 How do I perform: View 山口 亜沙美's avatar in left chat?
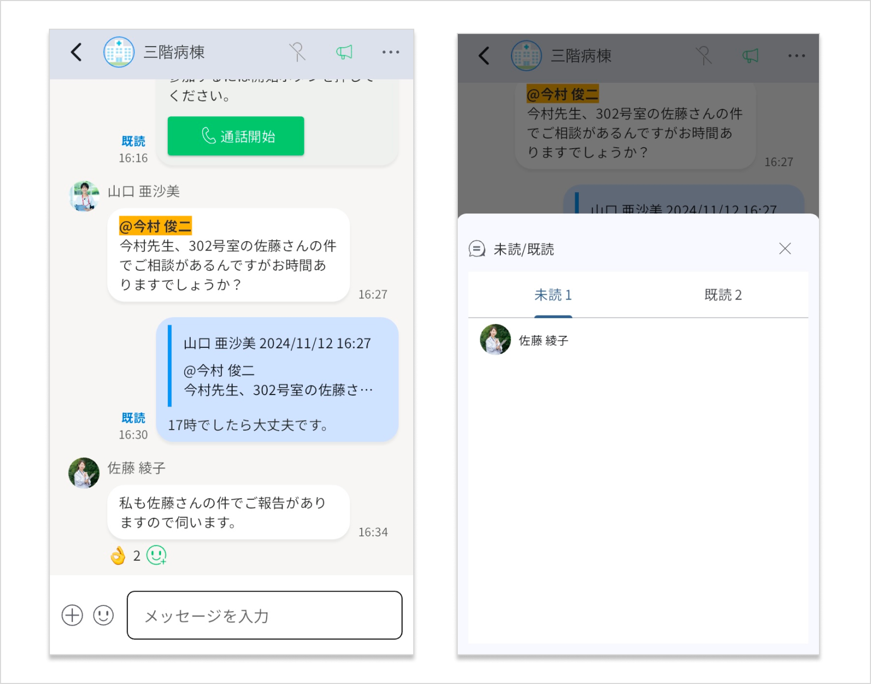[84, 196]
